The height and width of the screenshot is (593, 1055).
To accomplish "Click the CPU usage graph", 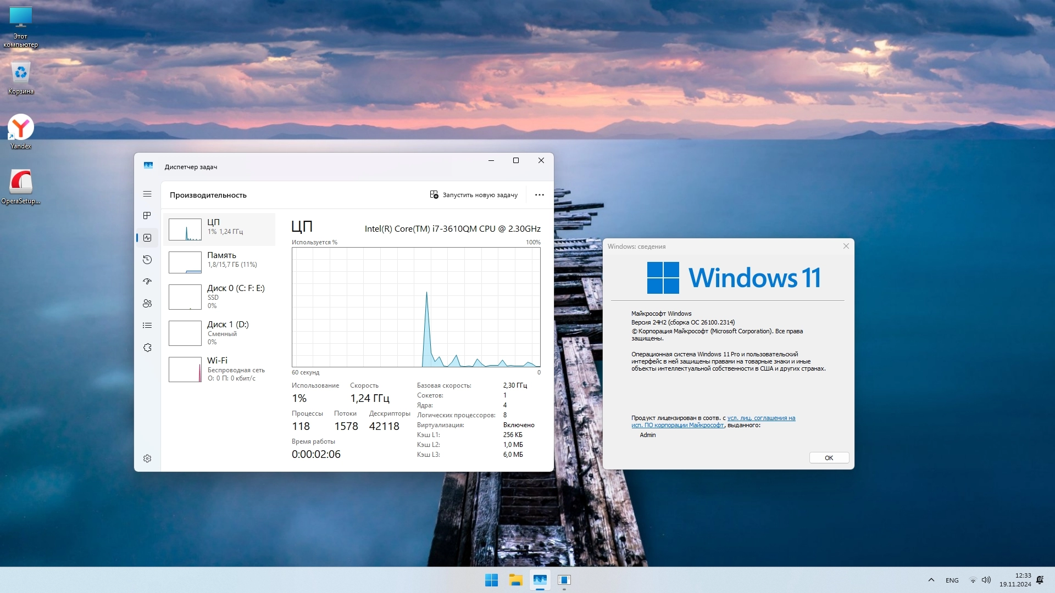I will [x=416, y=307].
